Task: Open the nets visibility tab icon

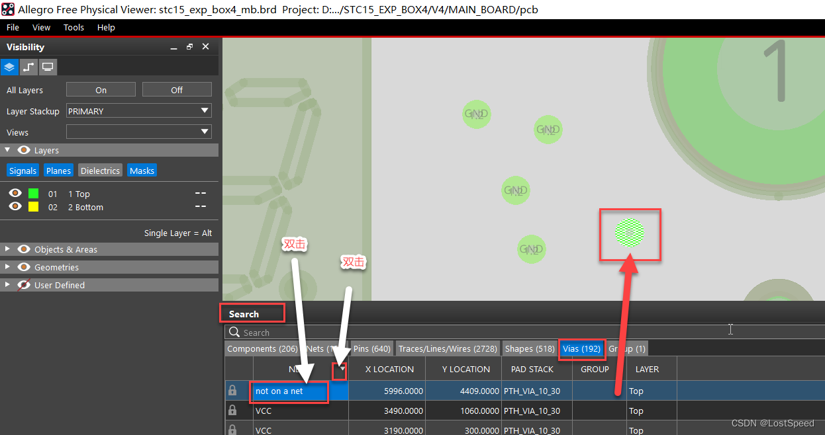Action: coord(28,67)
